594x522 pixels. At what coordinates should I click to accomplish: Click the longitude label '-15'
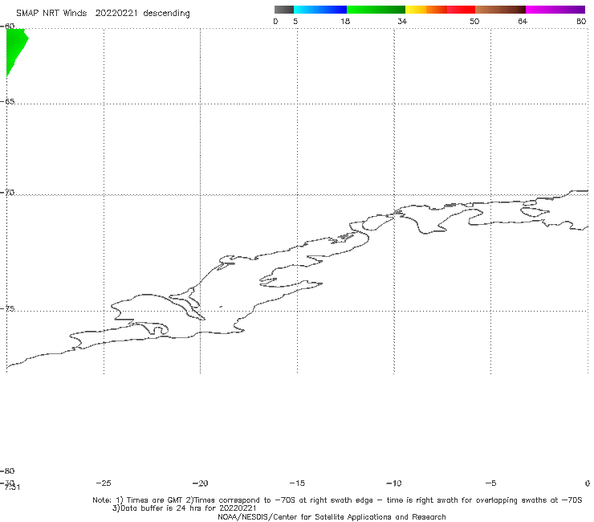(297, 483)
